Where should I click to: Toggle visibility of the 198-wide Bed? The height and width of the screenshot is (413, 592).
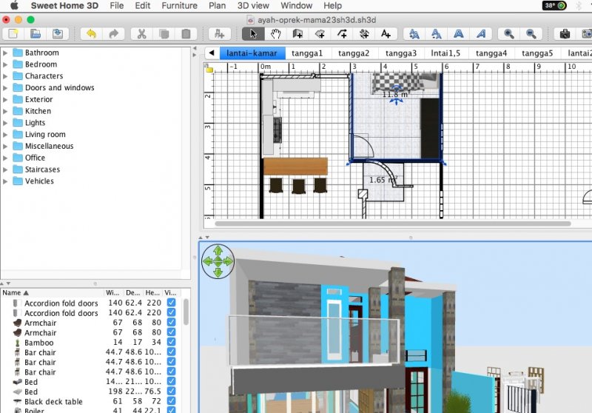point(172,392)
